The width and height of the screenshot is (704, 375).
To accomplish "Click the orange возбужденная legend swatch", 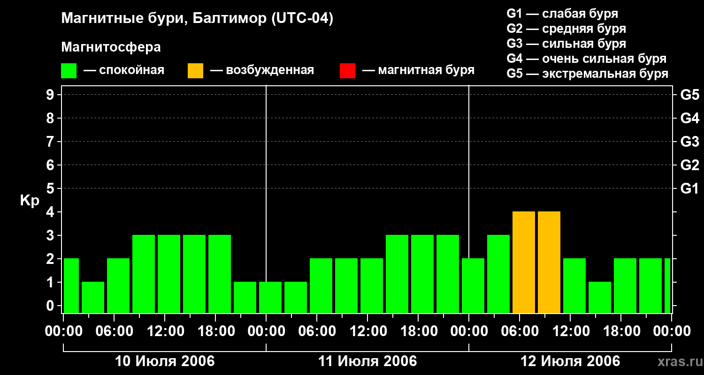I will click(196, 71).
